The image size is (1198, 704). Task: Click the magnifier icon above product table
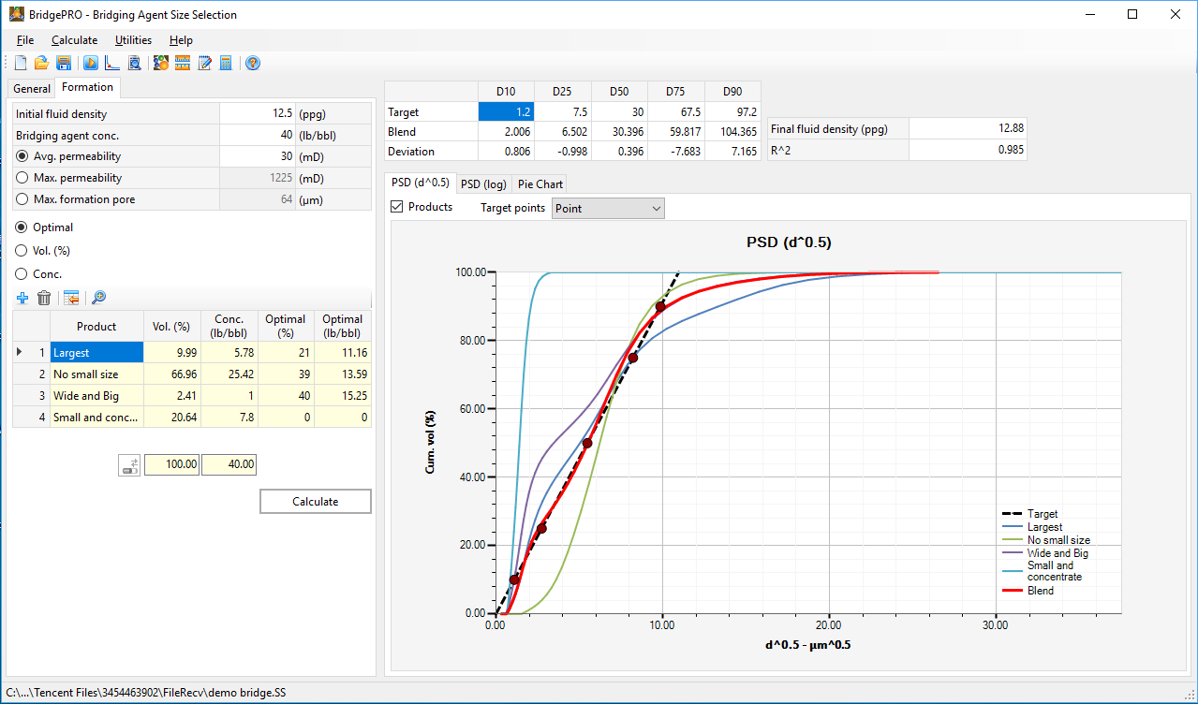[98, 298]
